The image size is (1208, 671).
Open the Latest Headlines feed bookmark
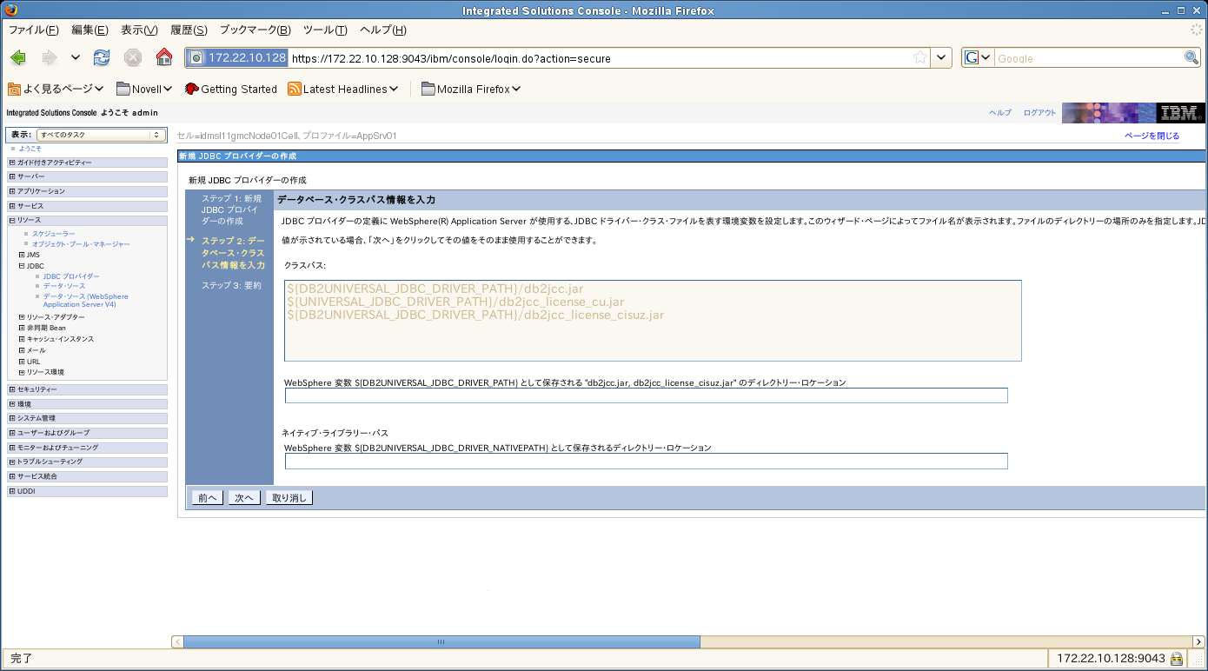[x=343, y=89]
